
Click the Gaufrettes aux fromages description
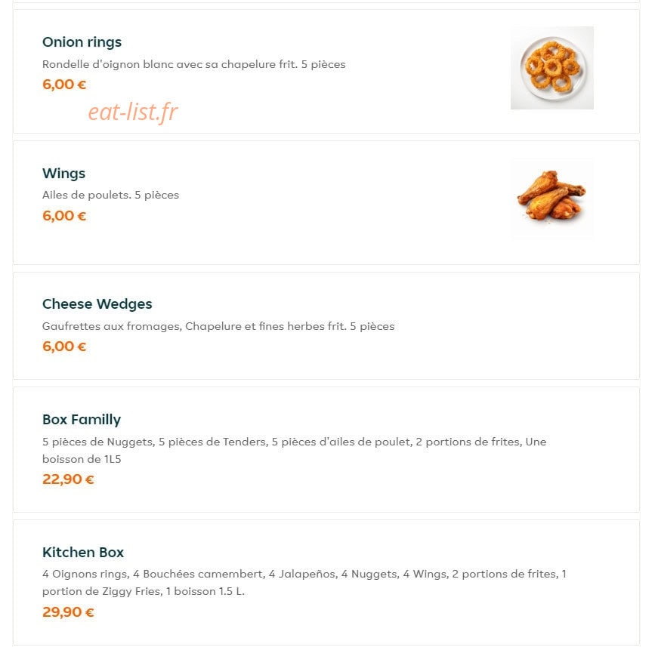[x=218, y=326]
